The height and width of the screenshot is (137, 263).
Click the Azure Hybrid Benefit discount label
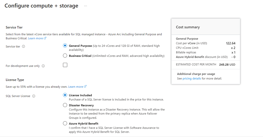(x=202, y=57)
